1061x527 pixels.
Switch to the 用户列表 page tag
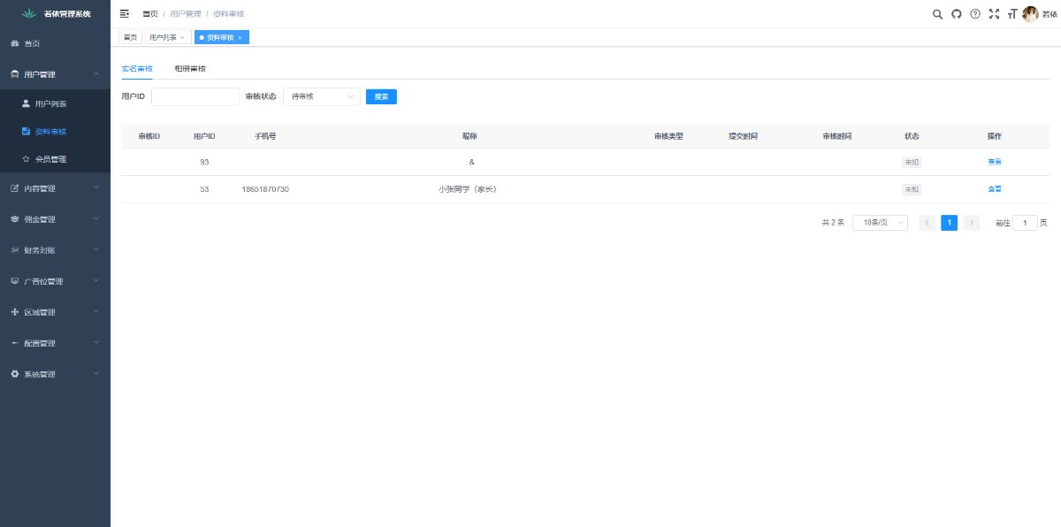167,37
